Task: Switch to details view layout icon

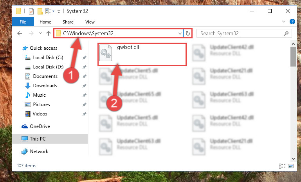Action: coord(282,166)
